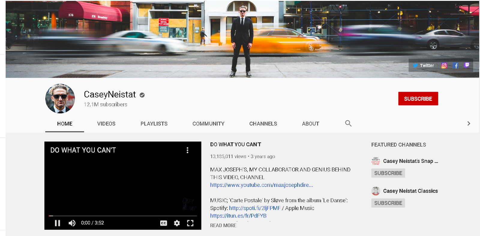Open the PLAYLISTS tab
480x236 pixels.
(154, 124)
